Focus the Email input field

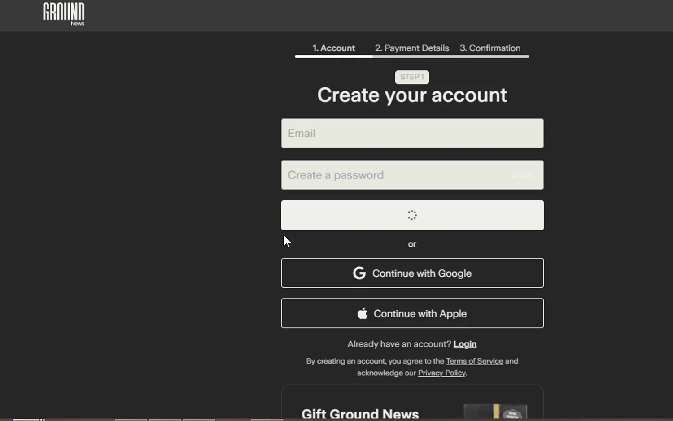coord(412,133)
